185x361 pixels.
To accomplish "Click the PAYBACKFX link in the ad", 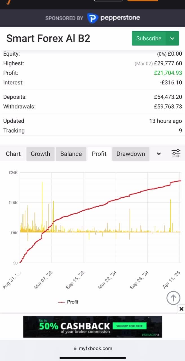I will (150, 334).
